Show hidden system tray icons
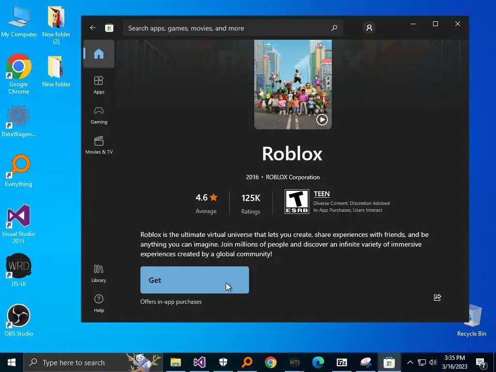 (x=410, y=362)
